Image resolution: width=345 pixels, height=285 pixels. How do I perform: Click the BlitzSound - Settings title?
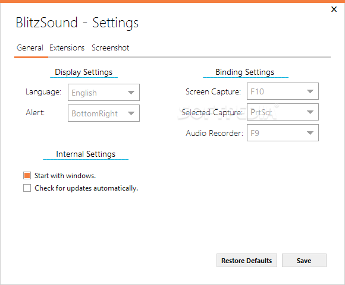(x=77, y=23)
